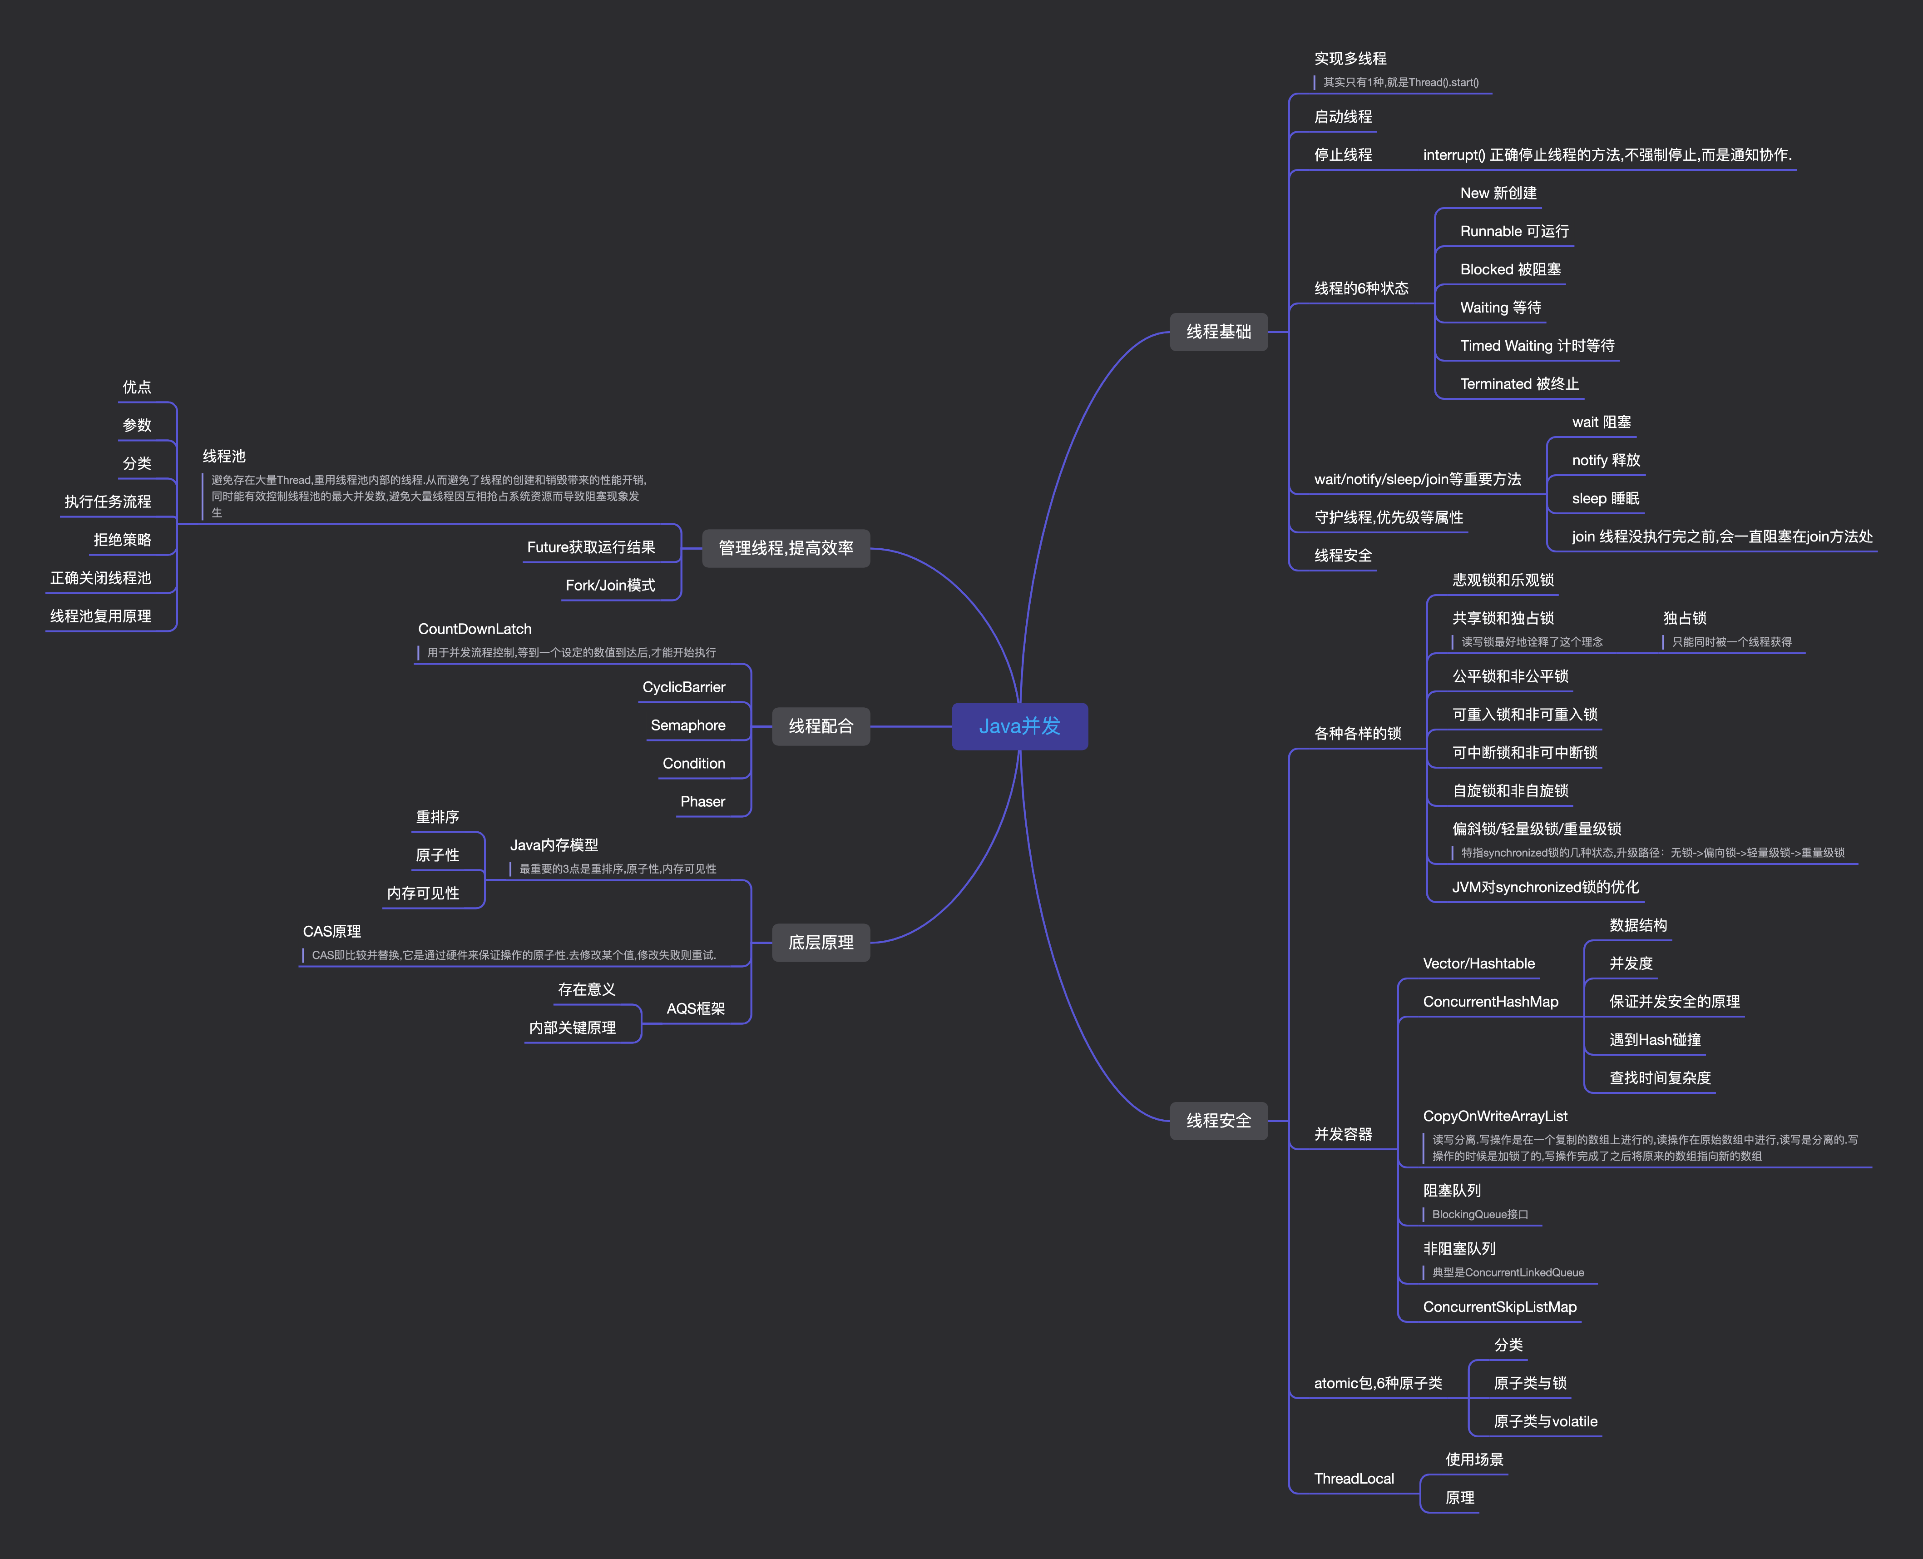Click the CAS原理 topic
Screen dimensions: 1923x1559
[x=331, y=931]
